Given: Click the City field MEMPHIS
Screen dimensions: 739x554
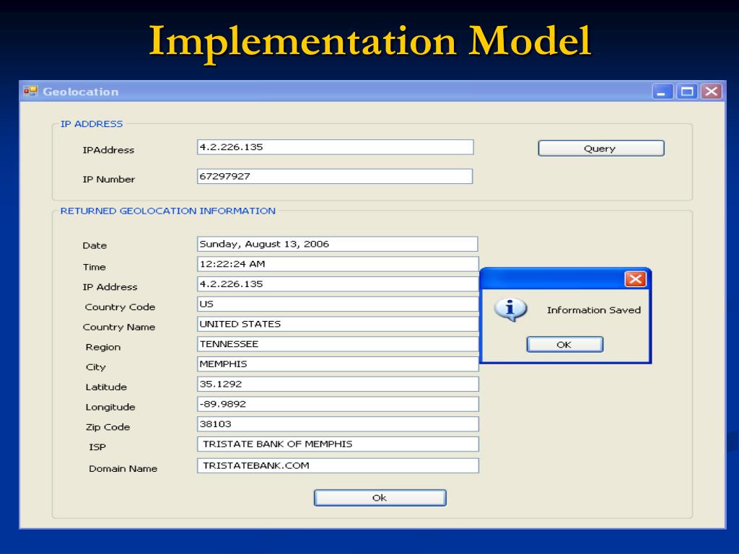Looking at the screenshot, I should tap(338, 364).
